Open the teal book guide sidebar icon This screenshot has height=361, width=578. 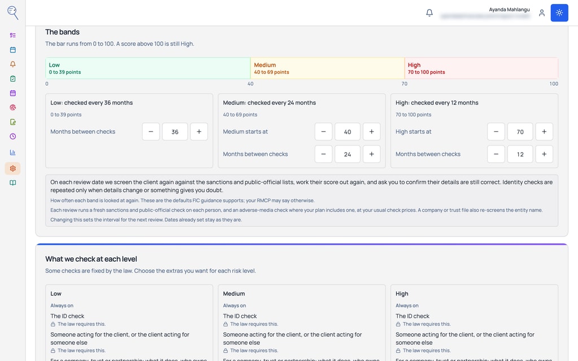(12, 183)
